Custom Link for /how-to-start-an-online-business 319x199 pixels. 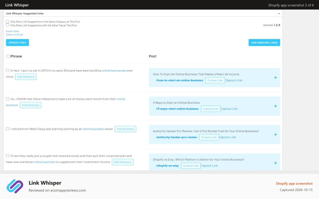pos(215,80)
